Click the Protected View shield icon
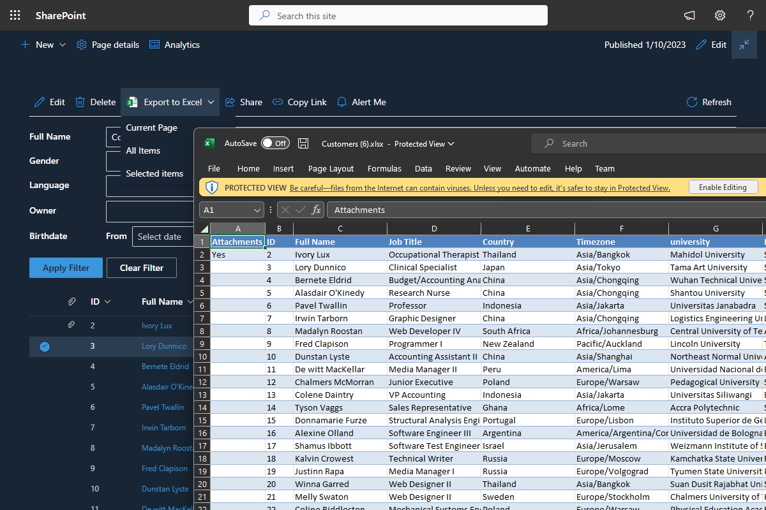Image resolution: width=766 pixels, height=510 pixels. coord(212,187)
